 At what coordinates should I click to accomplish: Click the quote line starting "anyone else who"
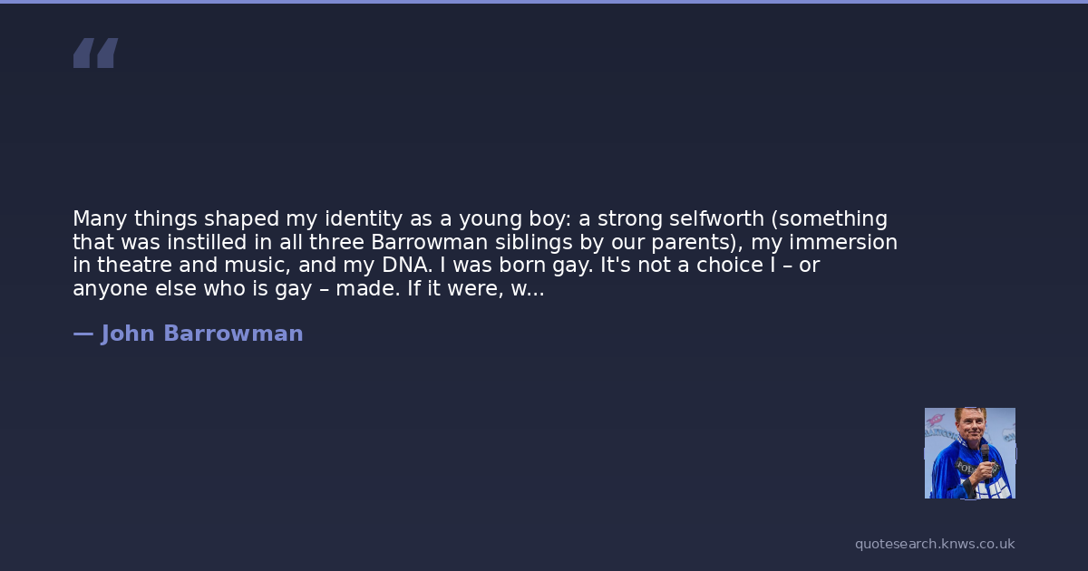point(308,290)
